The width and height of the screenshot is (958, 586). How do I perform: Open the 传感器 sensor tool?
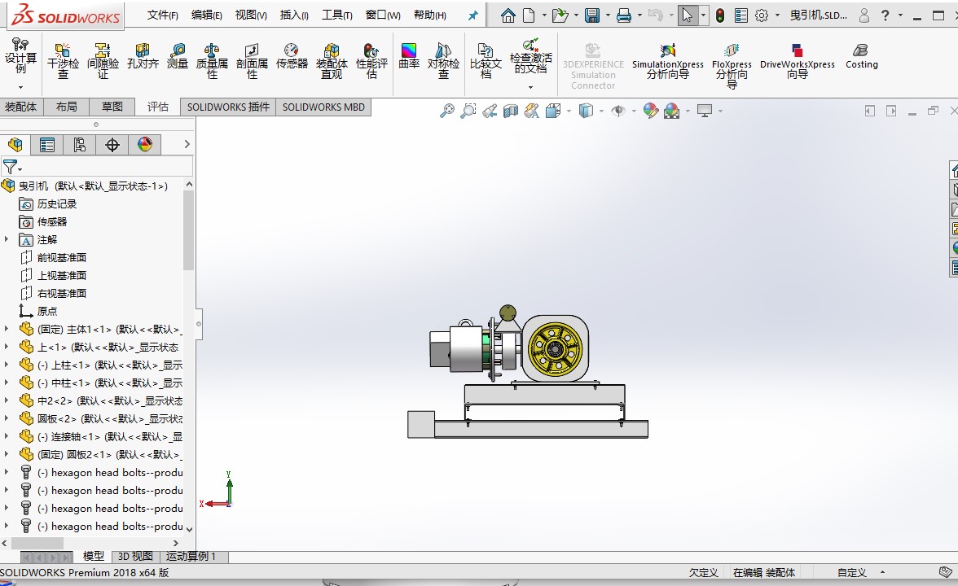tap(292, 56)
